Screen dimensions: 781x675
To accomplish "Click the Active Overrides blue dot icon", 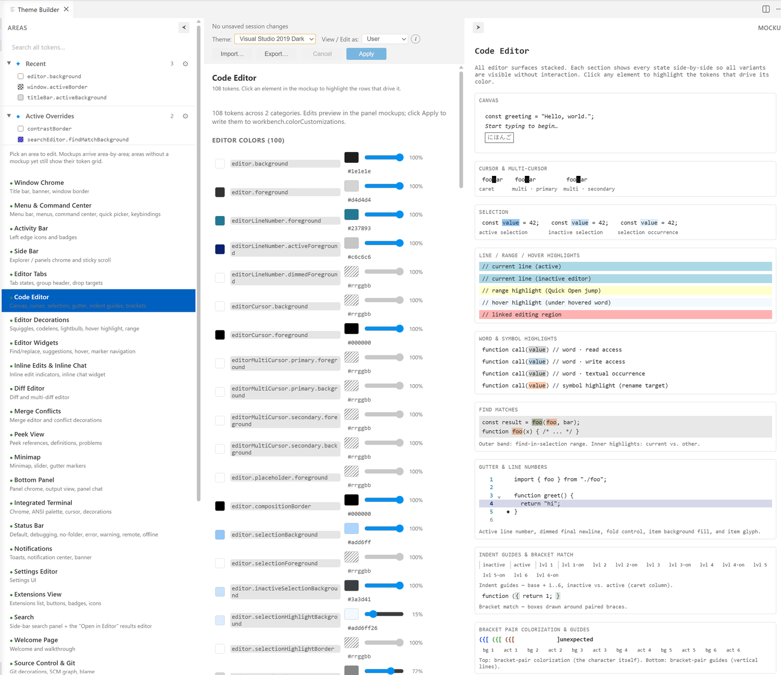I will point(18,116).
